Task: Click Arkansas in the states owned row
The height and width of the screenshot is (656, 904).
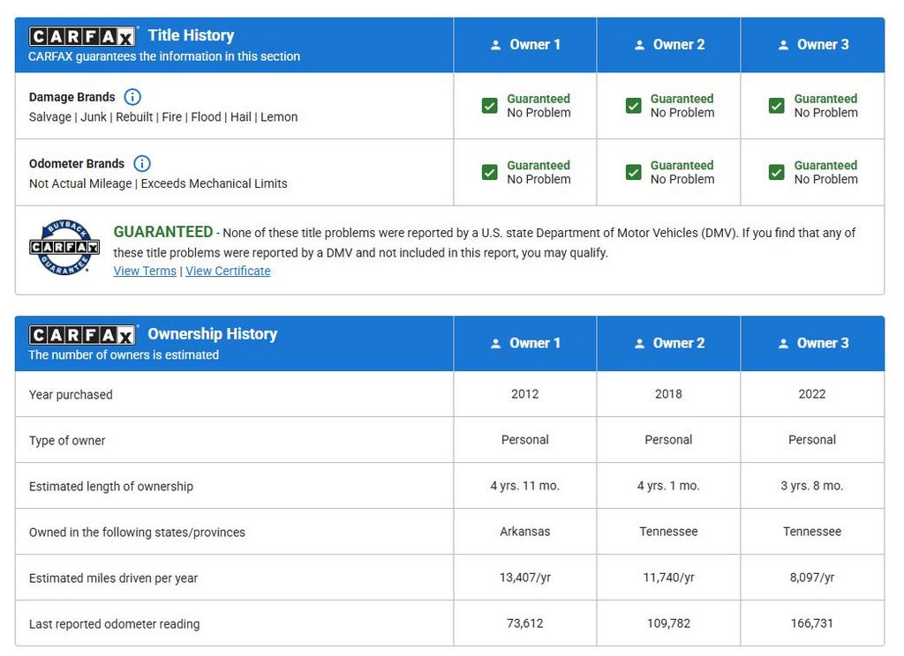Action: pos(525,532)
